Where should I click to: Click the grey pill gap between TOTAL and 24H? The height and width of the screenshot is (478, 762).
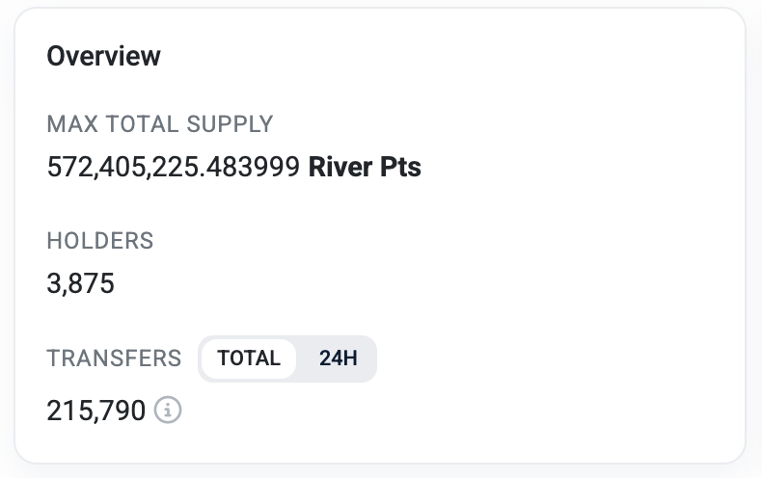pos(301,358)
